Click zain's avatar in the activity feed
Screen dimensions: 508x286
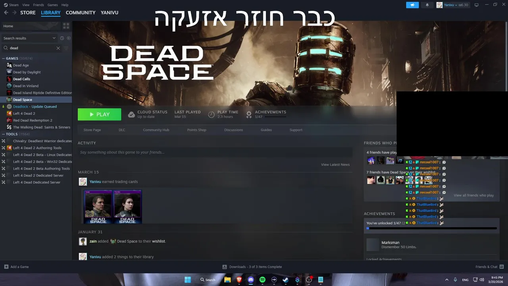click(83, 242)
